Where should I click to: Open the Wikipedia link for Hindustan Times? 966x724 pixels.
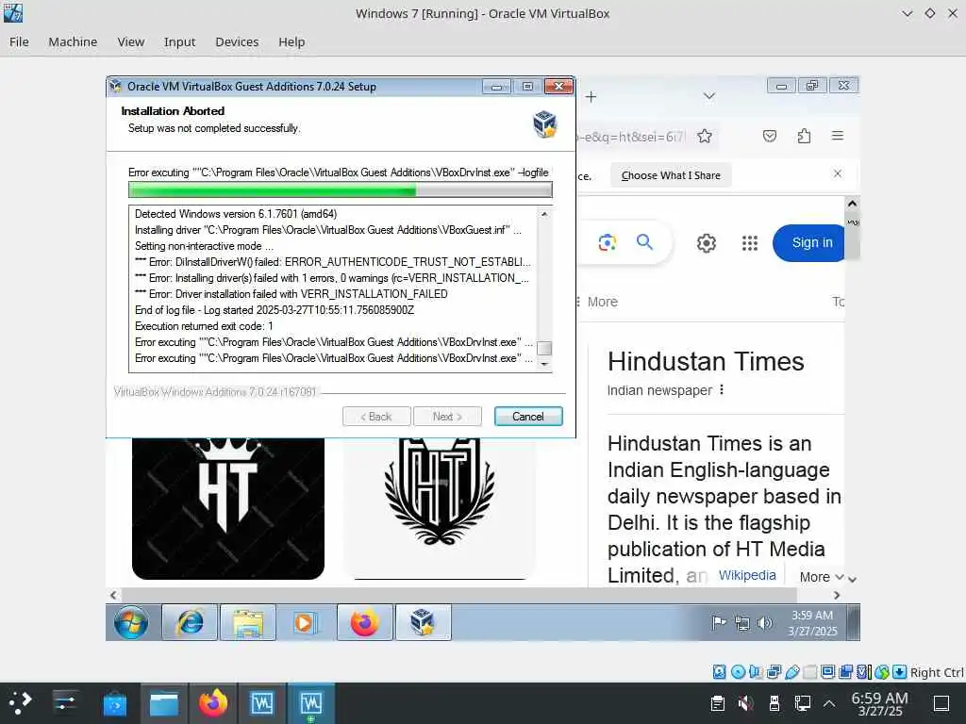(747, 575)
